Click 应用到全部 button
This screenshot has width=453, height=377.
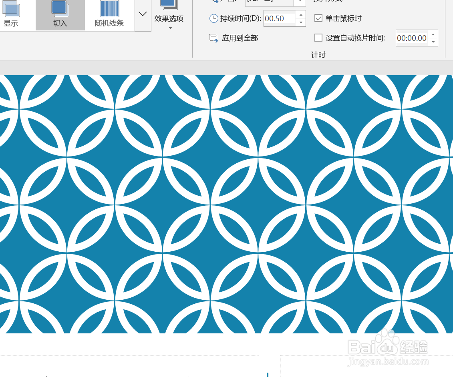click(x=234, y=38)
